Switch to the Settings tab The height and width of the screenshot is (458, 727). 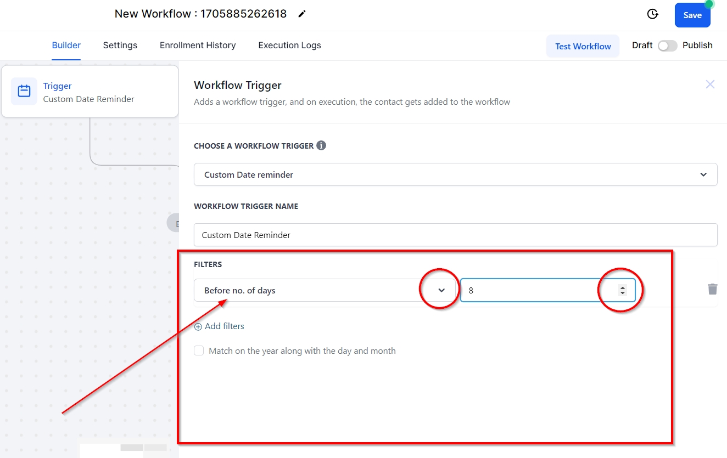coord(120,46)
